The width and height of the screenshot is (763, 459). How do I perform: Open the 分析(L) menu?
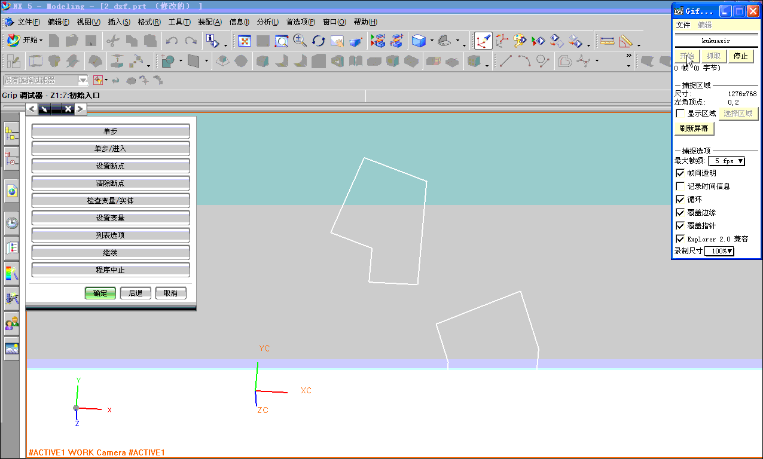click(x=268, y=22)
